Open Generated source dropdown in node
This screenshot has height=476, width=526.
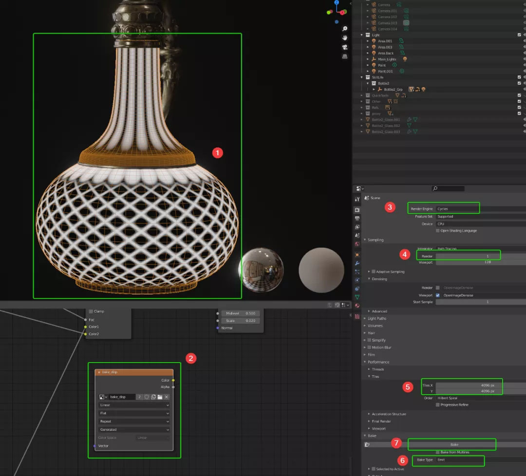point(134,429)
